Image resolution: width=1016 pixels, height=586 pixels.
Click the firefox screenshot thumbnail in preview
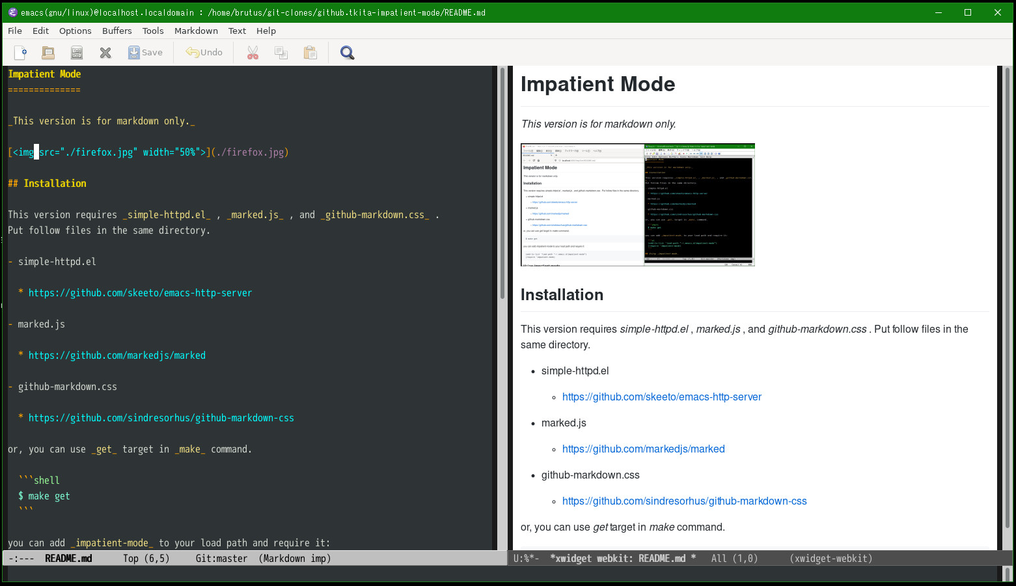pos(638,205)
